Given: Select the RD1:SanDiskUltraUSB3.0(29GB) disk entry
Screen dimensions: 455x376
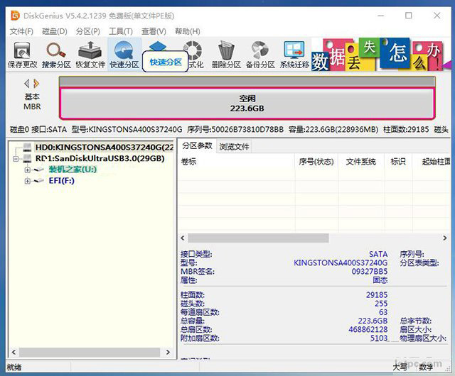Looking at the screenshot, I should [x=100, y=158].
